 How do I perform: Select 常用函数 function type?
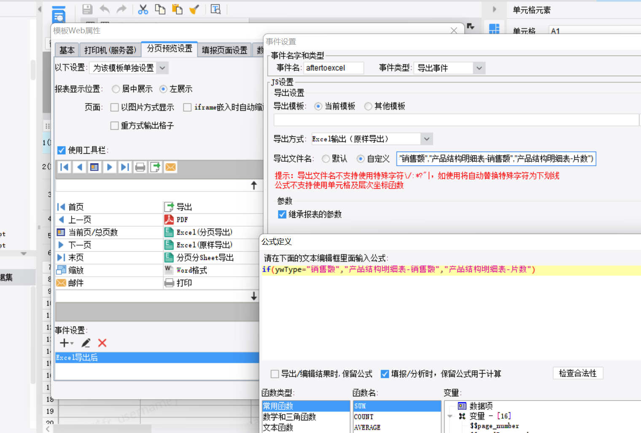pyautogui.click(x=306, y=406)
